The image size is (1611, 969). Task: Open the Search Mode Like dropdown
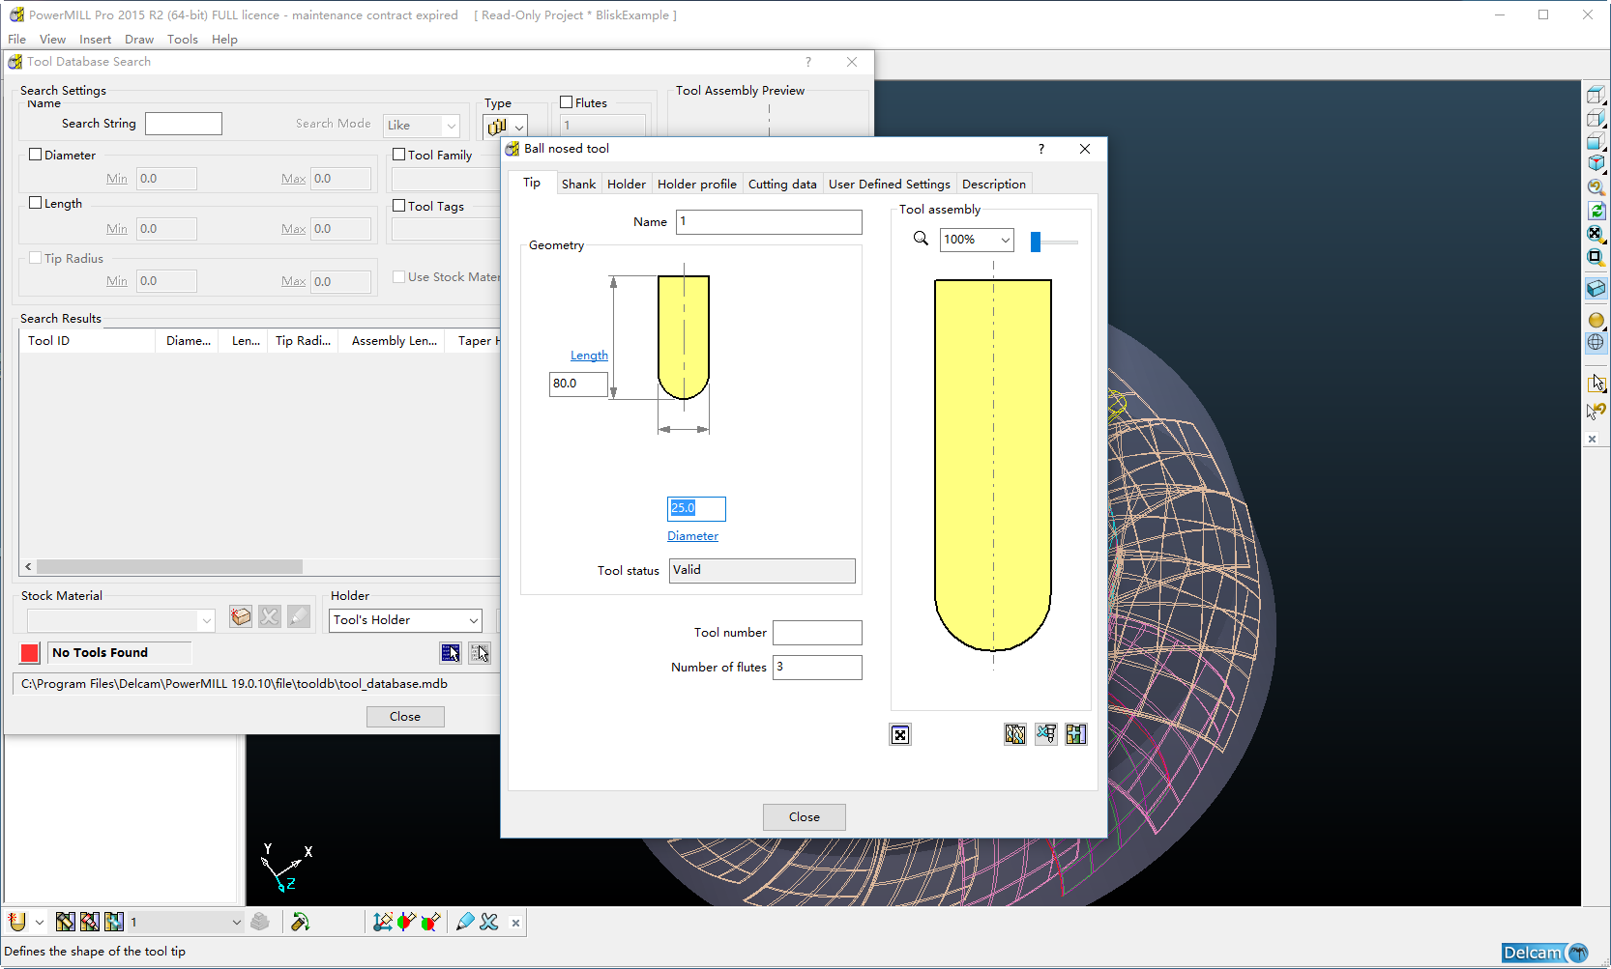click(x=422, y=126)
